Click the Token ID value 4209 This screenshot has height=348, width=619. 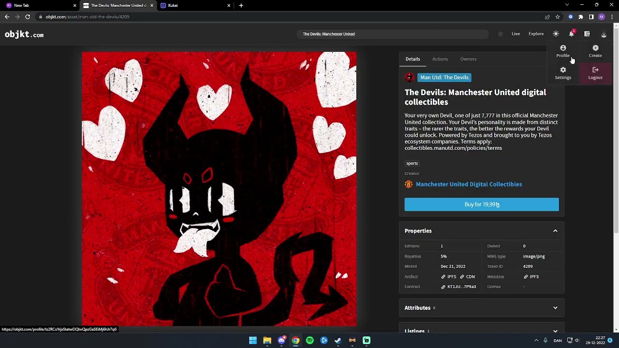pyautogui.click(x=528, y=266)
